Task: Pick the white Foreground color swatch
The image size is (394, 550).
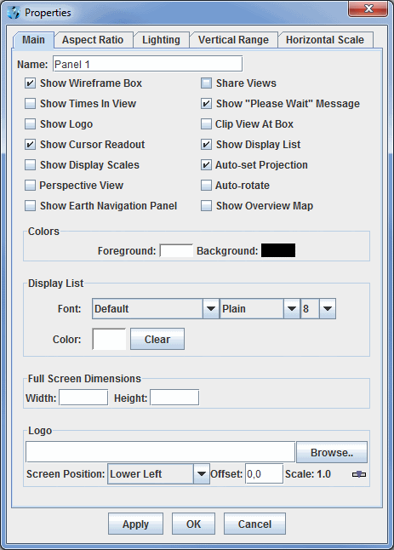Action: (176, 250)
